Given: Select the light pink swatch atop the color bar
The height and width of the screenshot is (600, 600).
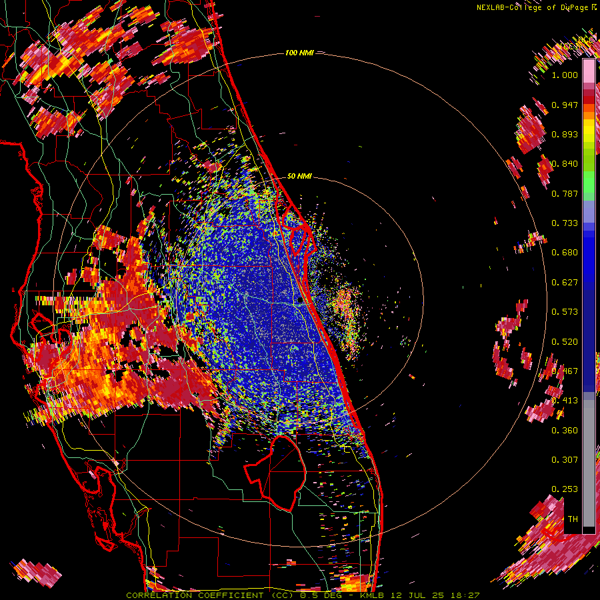Looking at the screenshot, I should [589, 71].
